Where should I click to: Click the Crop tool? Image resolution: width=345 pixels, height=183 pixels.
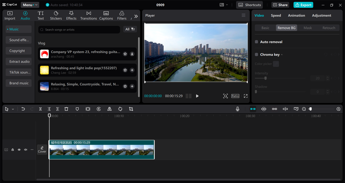(x=131, y=109)
